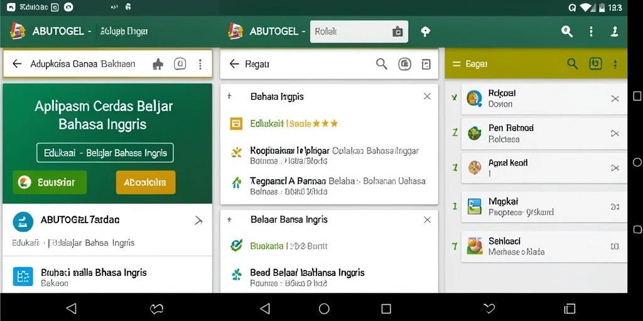Remove the Pen Rehnod list item
The image size is (643, 321).
click(x=615, y=133)
